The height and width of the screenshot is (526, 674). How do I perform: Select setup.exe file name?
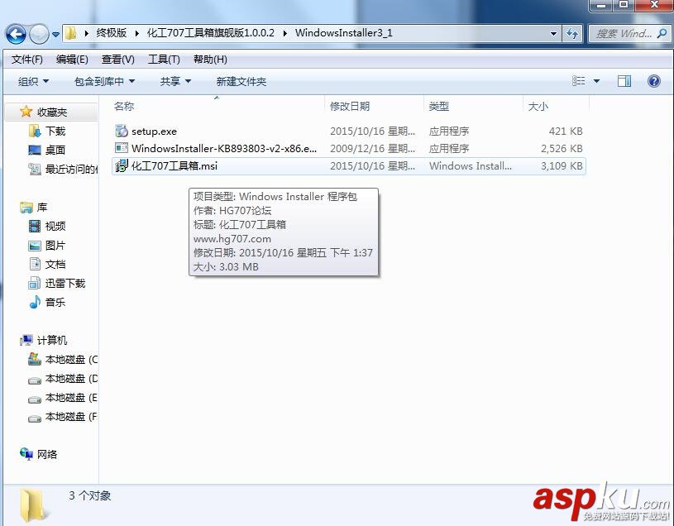click(x=154, y=131)
